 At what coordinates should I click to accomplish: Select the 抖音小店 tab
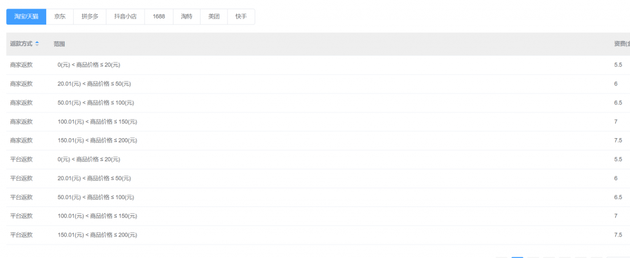tap(125, 17)
